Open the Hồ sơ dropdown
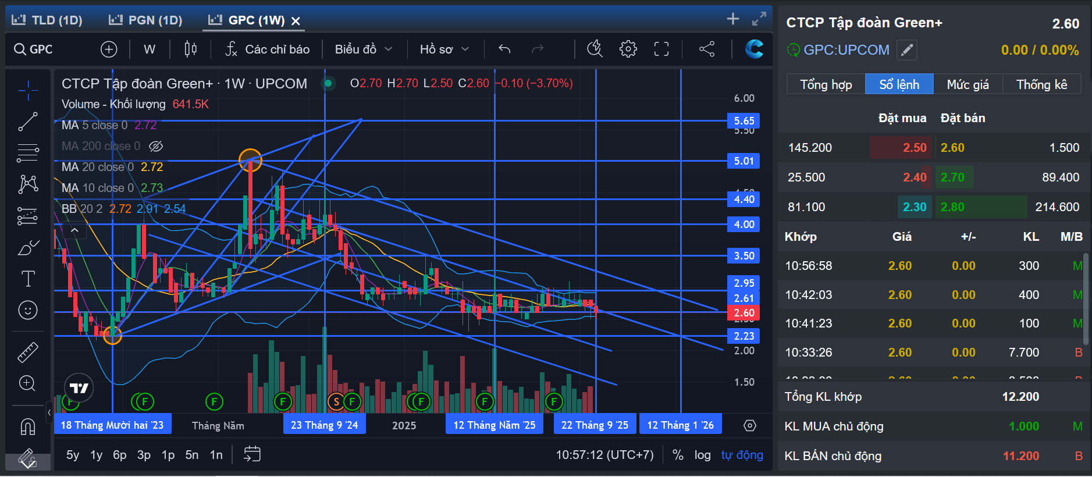The width and height of the screenshot is (1092, 477). pos(444,49)
